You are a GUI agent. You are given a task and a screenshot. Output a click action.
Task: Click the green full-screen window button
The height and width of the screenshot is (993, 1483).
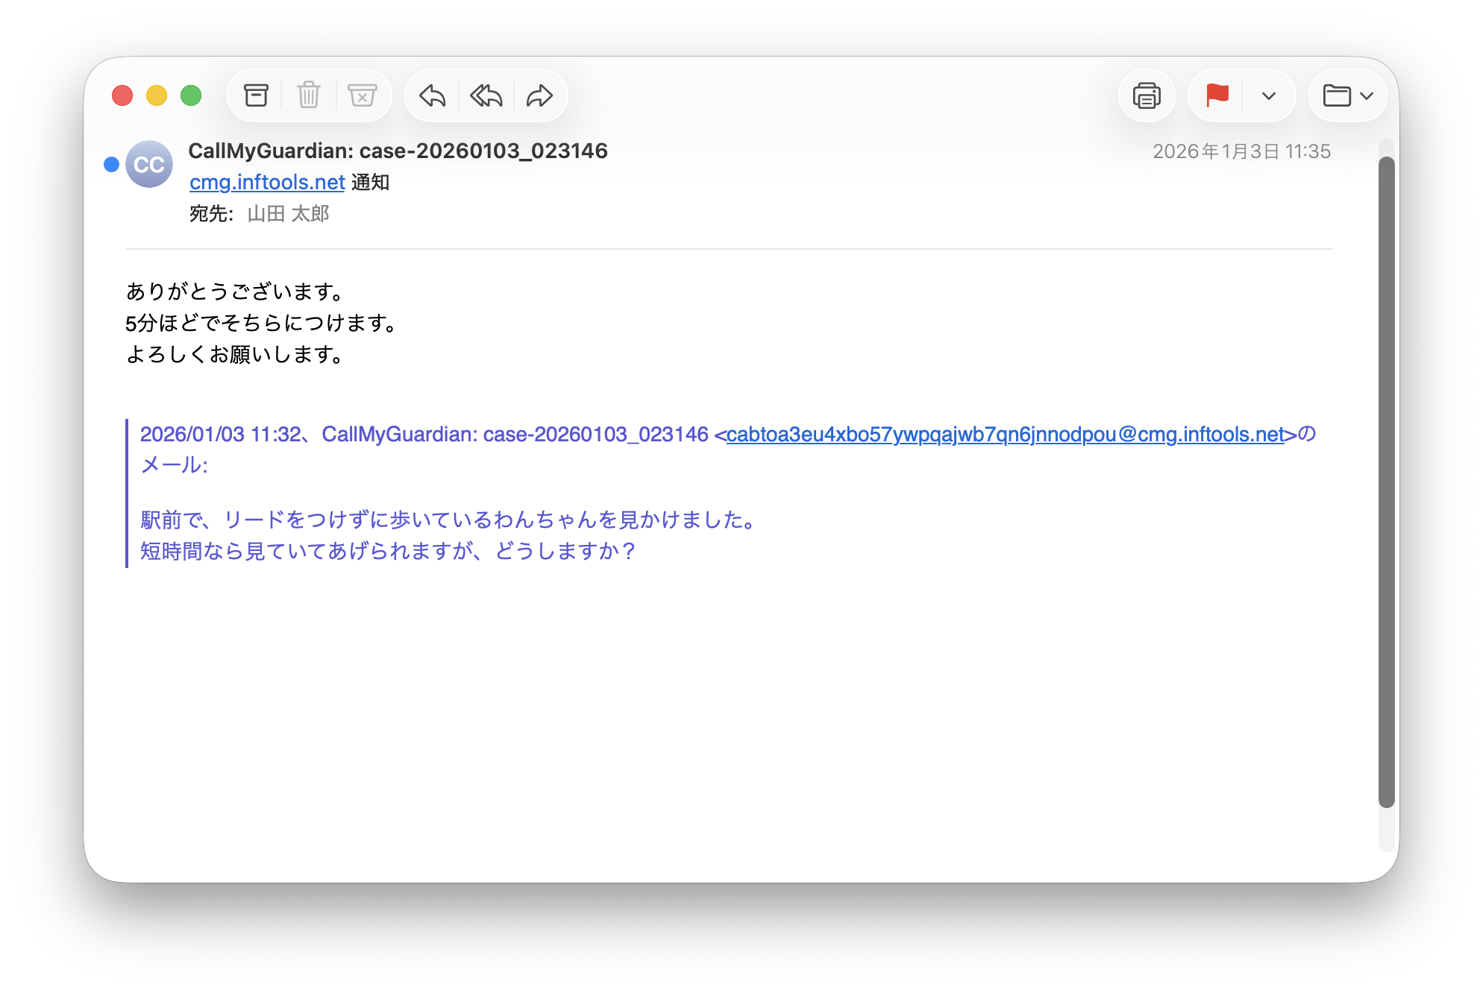tap(191, 95)
